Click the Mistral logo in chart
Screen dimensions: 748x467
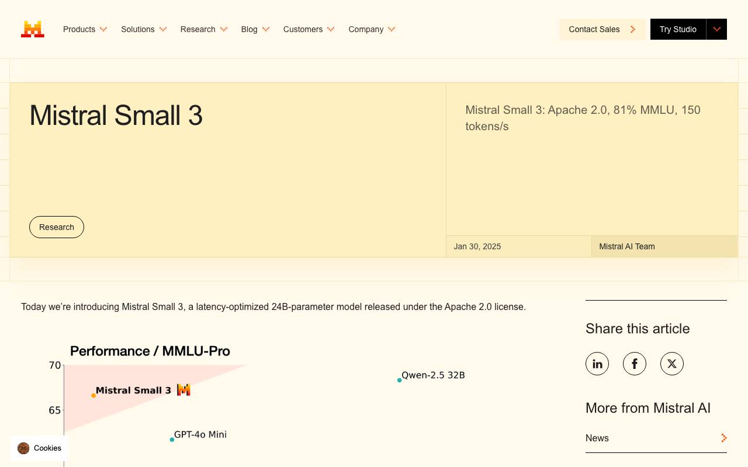183,389
